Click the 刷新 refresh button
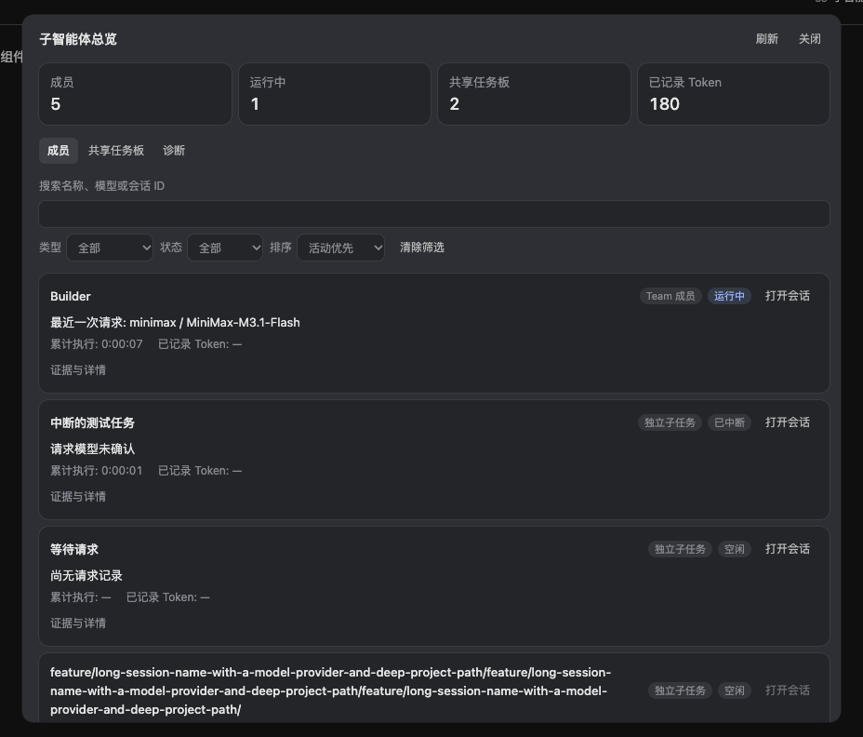863x737 pixels. coord(766,39)
